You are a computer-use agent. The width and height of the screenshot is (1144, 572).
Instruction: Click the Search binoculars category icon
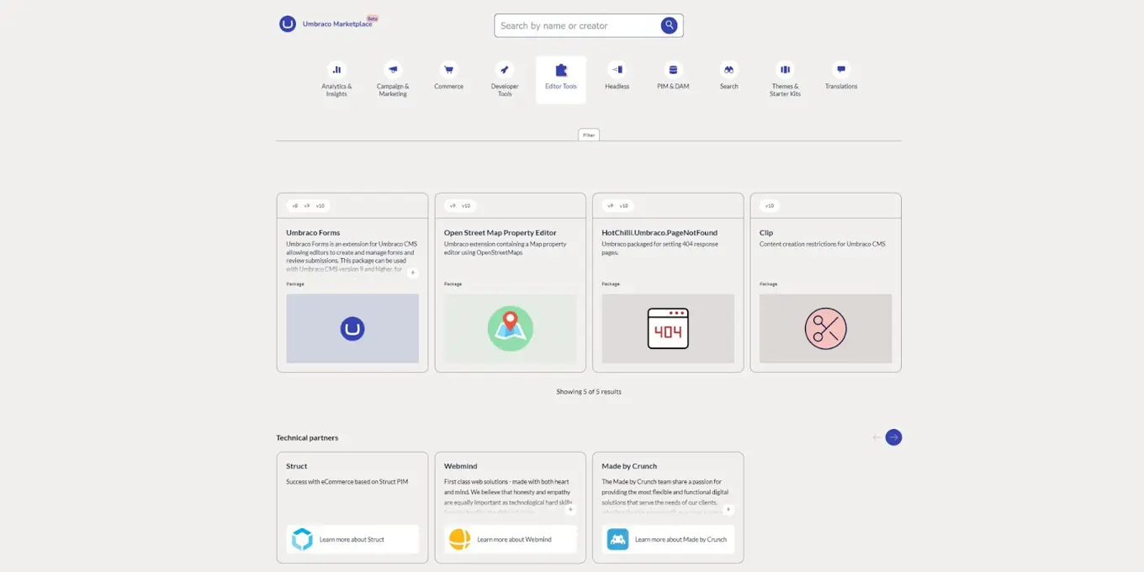729,71
